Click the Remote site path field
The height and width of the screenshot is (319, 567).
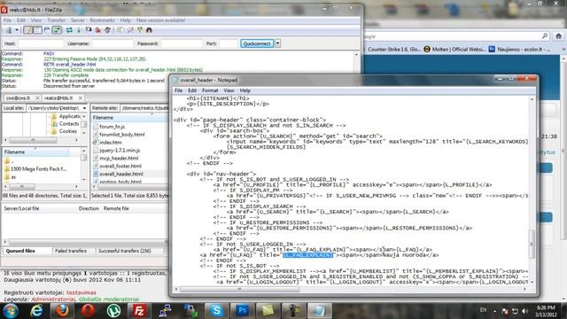click(x=144, y=108)
